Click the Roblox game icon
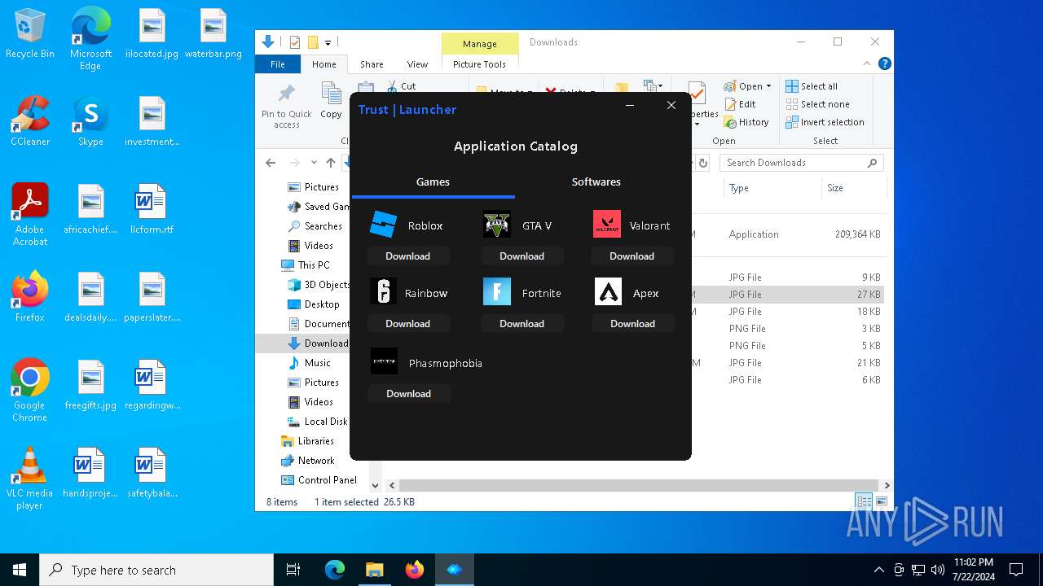Screen dimensions: 1043x586 pos(383,225)
